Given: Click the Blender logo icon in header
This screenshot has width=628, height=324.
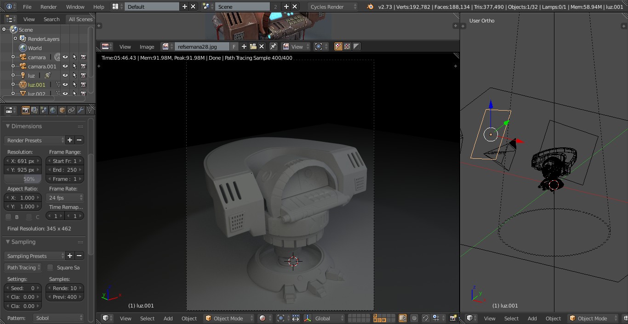Looking at the screenshot, I should tap(370, 6).
